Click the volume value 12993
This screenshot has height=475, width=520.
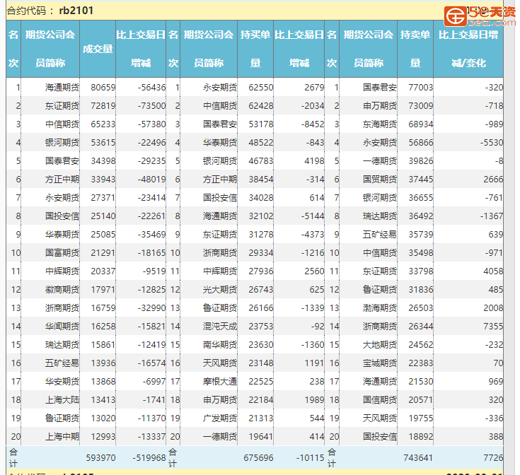(x=103, y=437)
